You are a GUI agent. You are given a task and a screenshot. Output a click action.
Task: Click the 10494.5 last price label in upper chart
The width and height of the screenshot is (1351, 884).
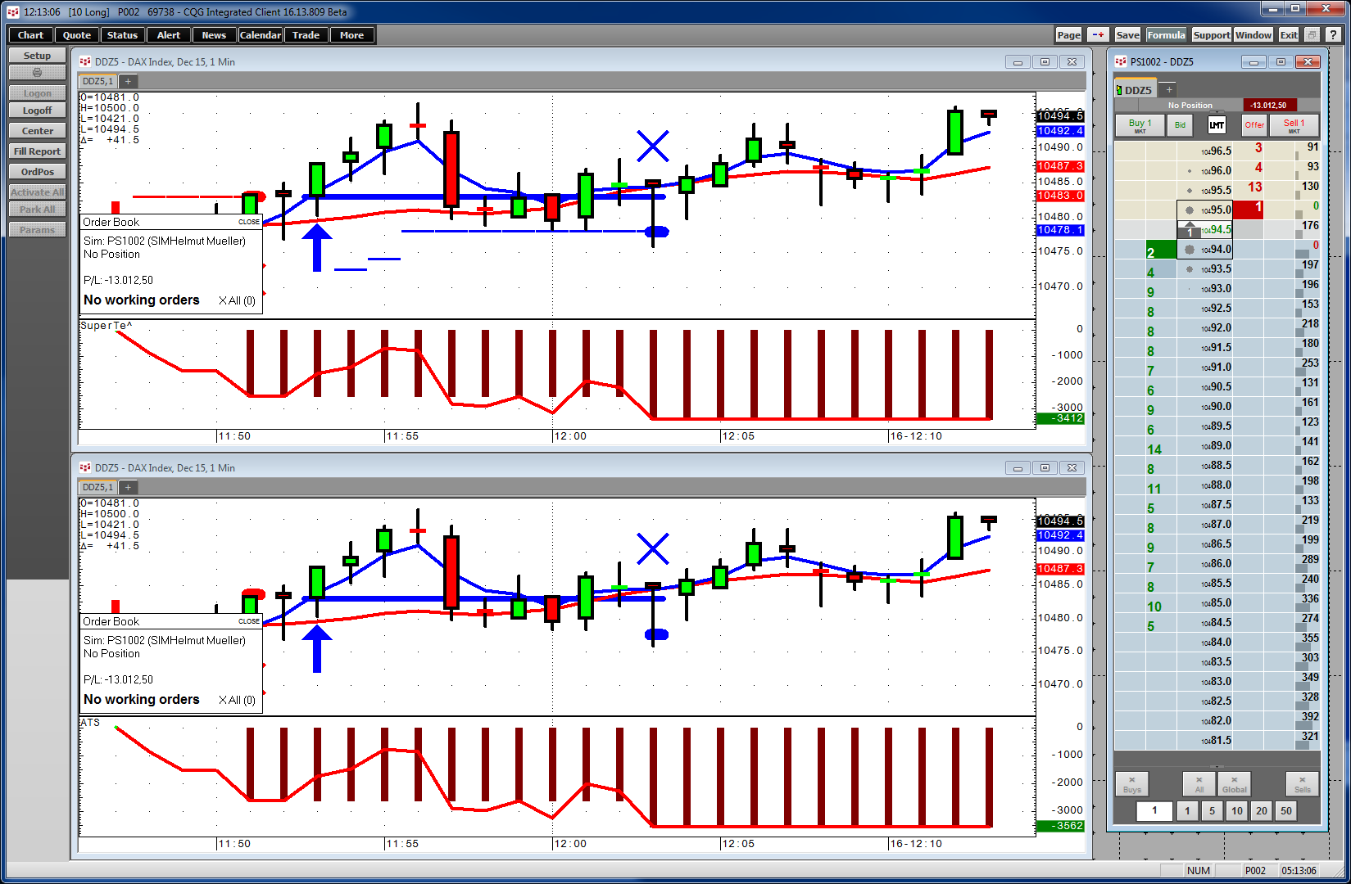coord(1061,116)
